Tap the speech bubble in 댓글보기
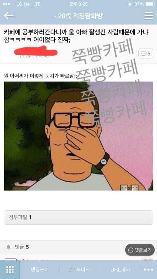The image size is (157, 279). [131, 250]
